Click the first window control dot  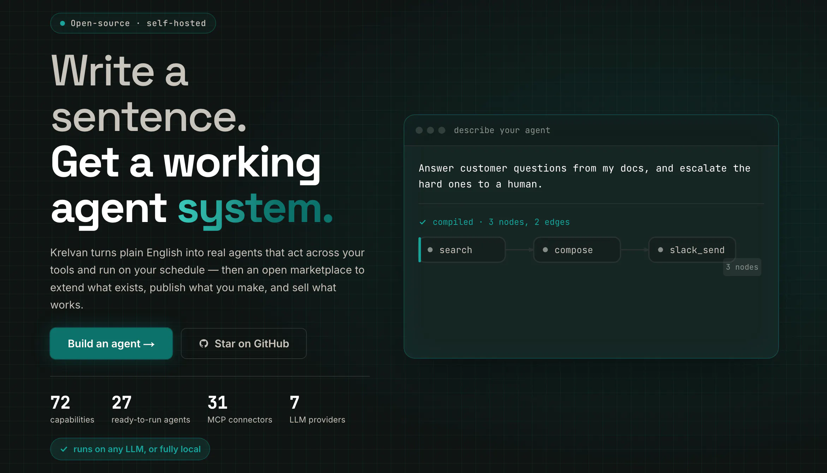click(x=419, y=130)
